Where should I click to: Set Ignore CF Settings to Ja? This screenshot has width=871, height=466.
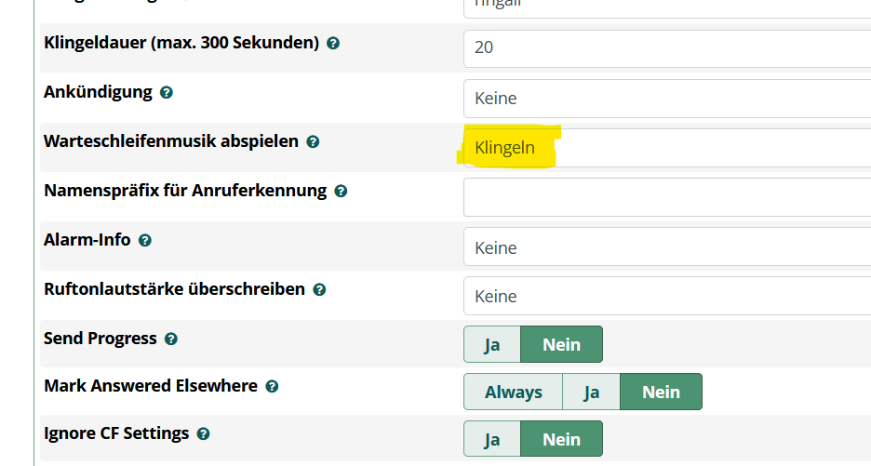point(492,439)
